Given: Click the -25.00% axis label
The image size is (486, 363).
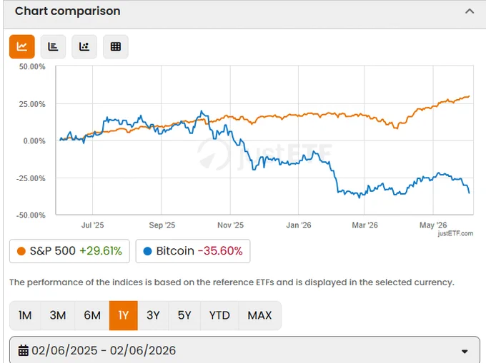Looking at the screenshot, I should 31,178.
